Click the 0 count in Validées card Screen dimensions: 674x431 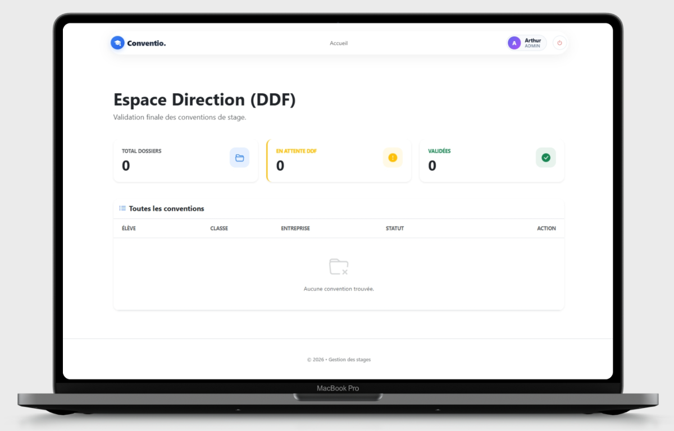tap(432, 166)
